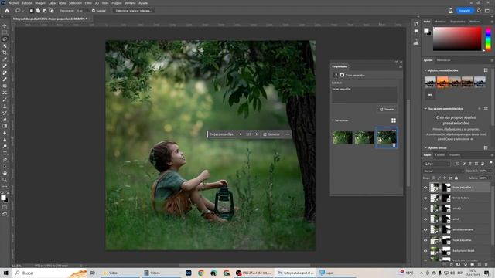Collapse 'Ajustes únicos' section

click(x=425, y=147)
